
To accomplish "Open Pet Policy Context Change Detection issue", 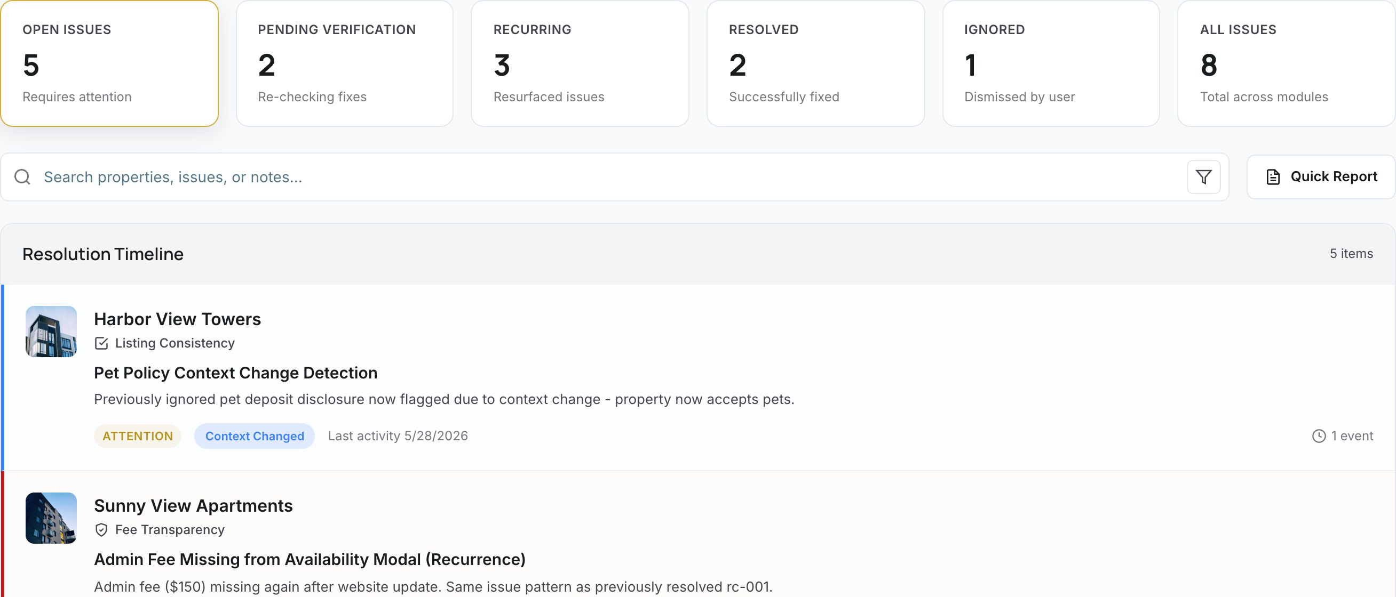I will pyautogui.click(x=236, y=373).
